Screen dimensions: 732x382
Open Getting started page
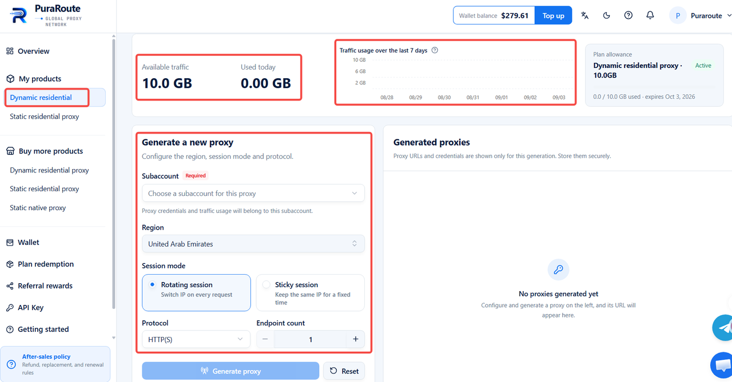43,329
